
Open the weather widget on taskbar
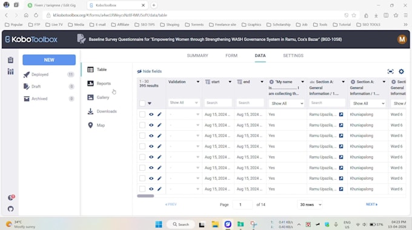click(x=21, y=224)
